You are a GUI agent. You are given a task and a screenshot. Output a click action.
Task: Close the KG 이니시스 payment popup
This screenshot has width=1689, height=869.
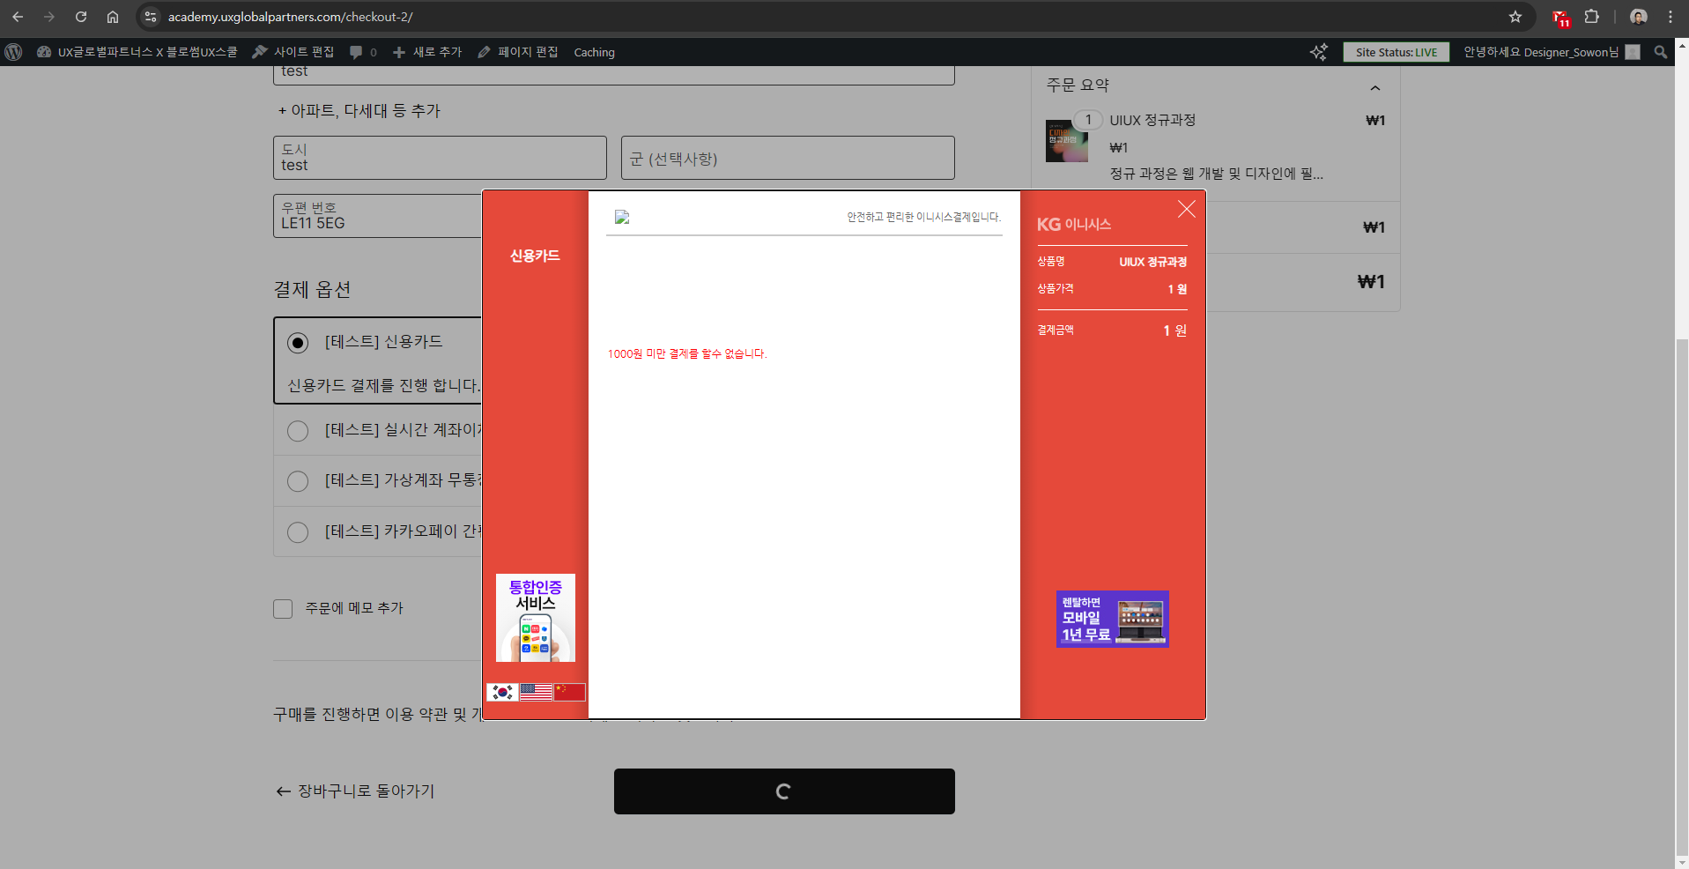tap(1187, 209)
